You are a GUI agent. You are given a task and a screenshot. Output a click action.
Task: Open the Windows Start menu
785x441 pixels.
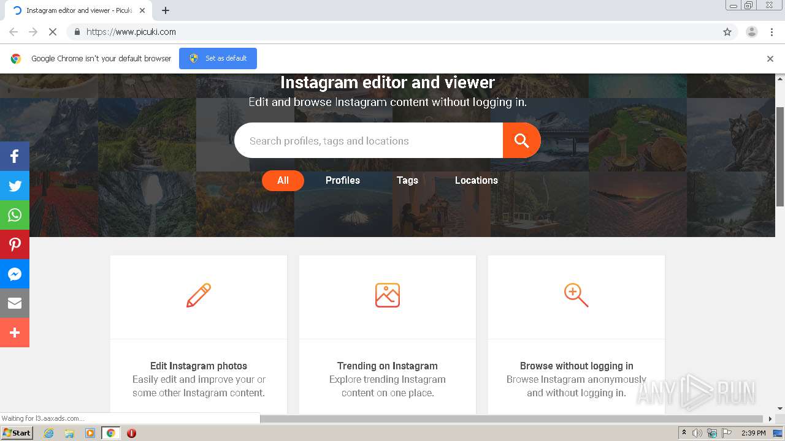tap(17, 433)
